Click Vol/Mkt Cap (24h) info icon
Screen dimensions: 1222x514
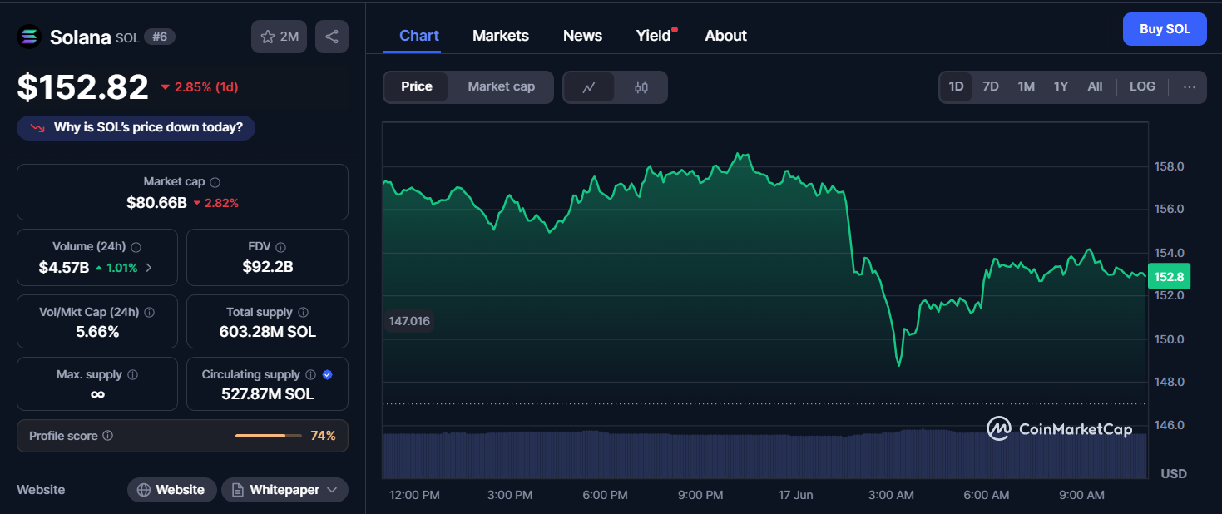pyautogui.click(x=150, y=313)
